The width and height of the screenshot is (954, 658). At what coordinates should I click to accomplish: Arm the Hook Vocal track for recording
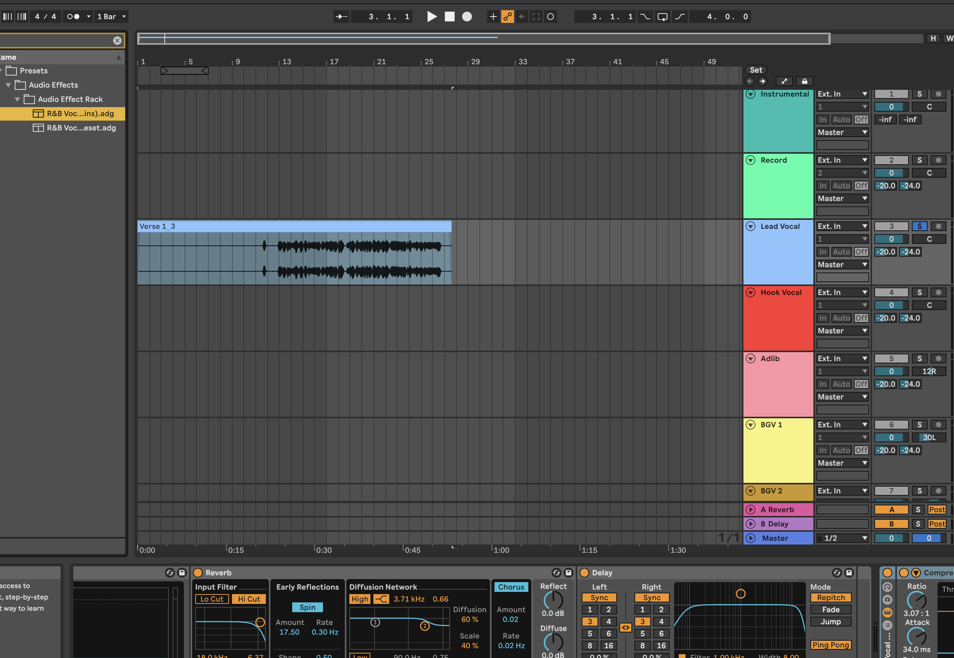[938, 292]
